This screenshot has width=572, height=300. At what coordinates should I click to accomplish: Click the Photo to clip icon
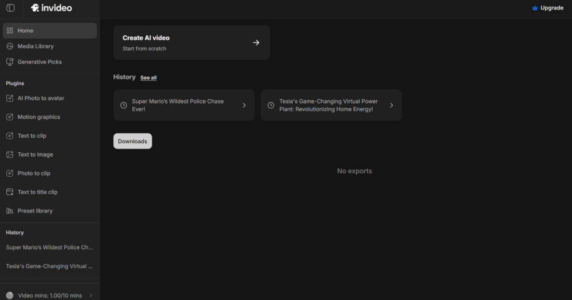pos(9,173)
